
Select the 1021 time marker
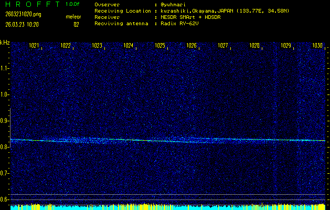coord(34,46)
